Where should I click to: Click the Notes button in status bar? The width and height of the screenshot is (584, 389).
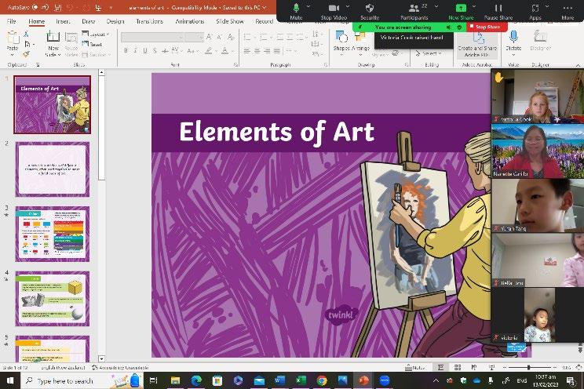(x=415, y=367)
